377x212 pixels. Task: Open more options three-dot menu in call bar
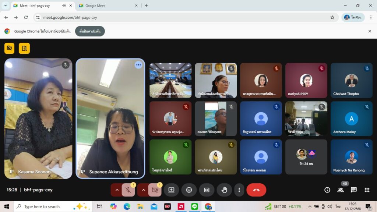[239, 190]
